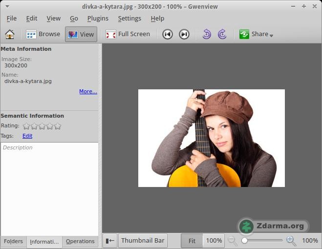Set zoom to 100% button

[214, 241]
